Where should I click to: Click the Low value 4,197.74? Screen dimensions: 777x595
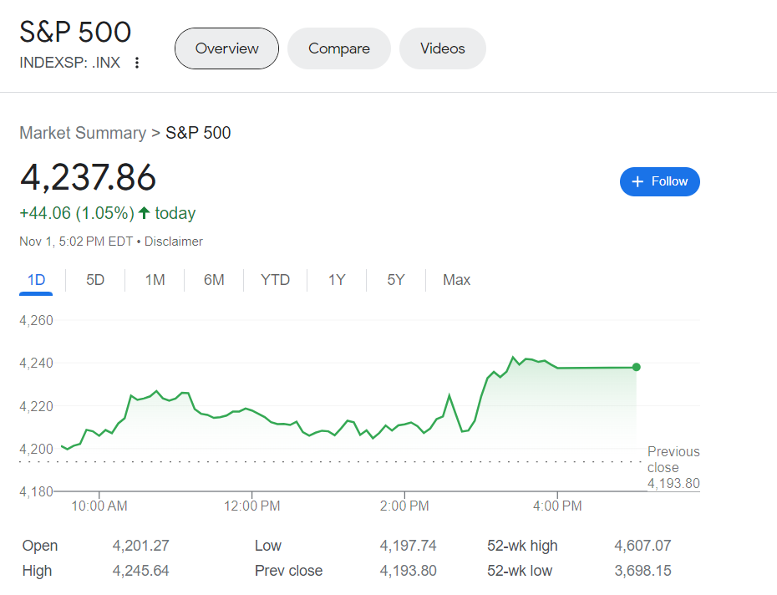pos(408,546)
